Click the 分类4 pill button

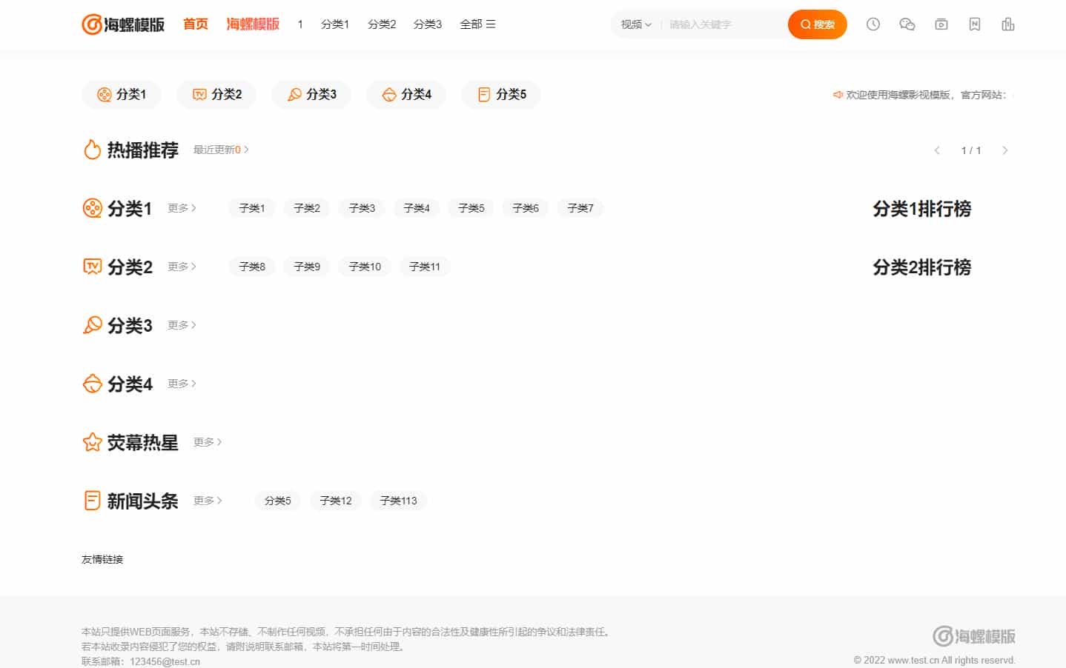point(406,95)
